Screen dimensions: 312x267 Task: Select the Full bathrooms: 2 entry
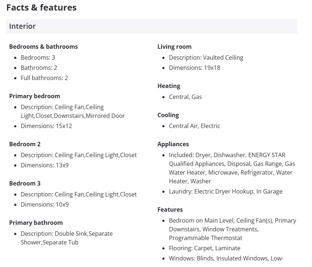coord(44,78)
